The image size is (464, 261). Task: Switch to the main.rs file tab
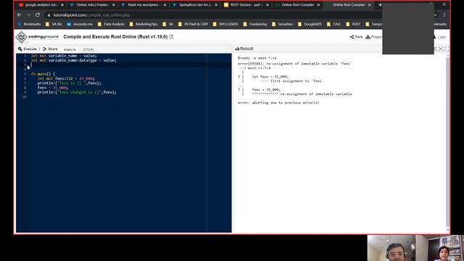click(x=70, y=49)
